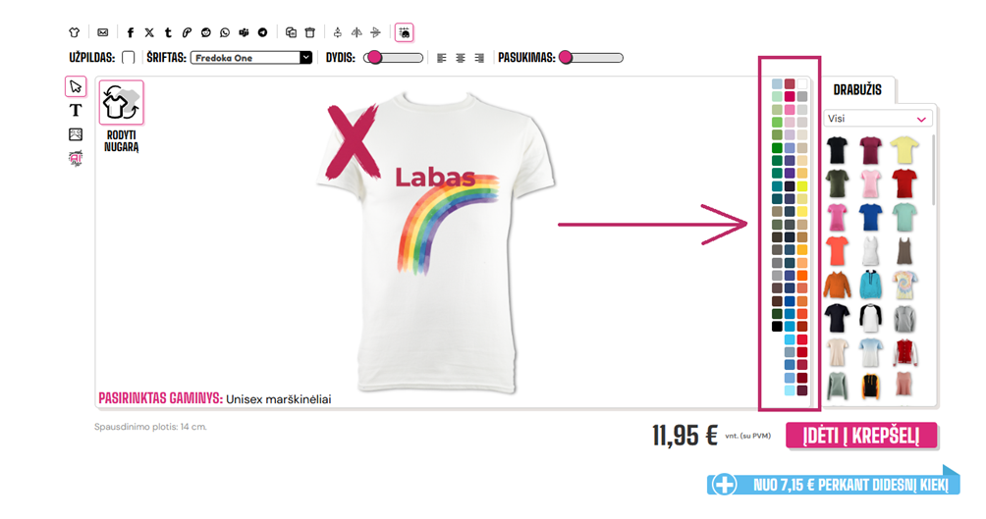Screen dimensions: 986x519
Task: Send design by email icon
Action: pos(102,32)
